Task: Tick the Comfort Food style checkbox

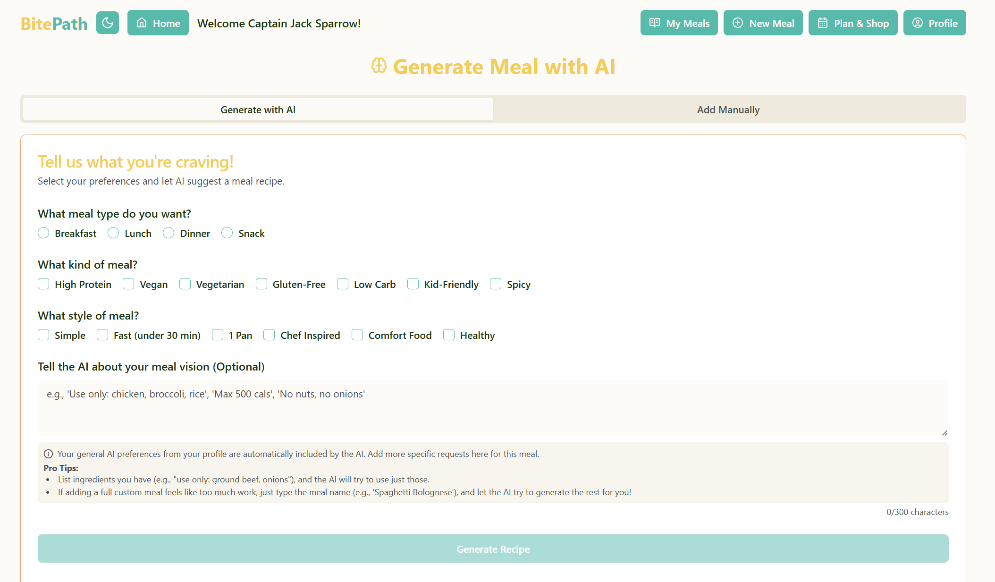Action: (357, 335)
